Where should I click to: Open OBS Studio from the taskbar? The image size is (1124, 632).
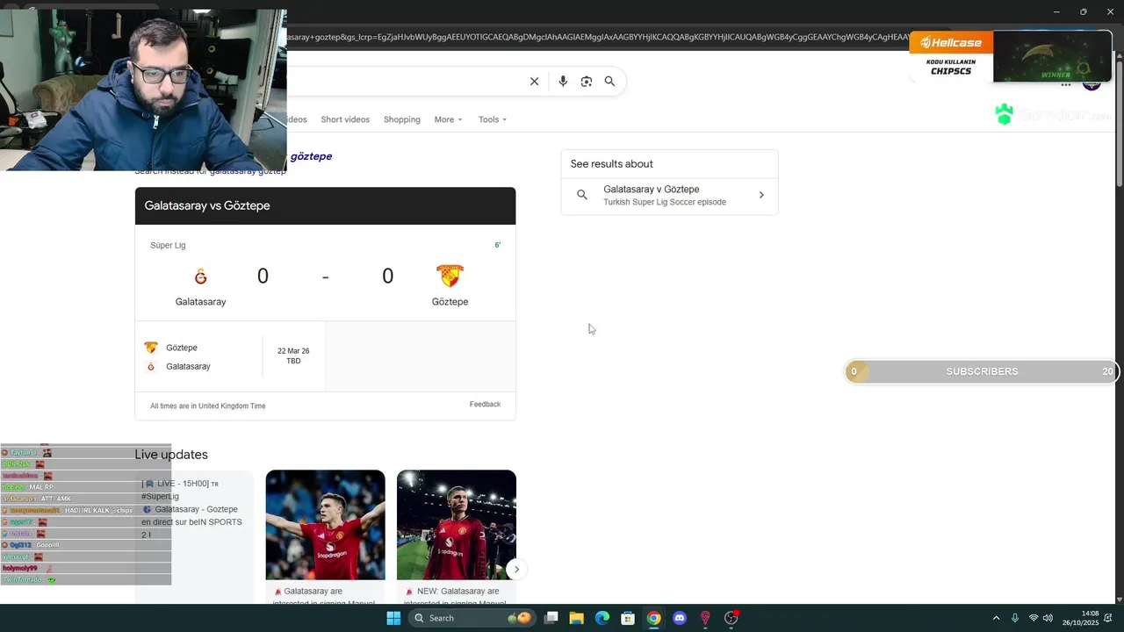[x=731, y=618]
